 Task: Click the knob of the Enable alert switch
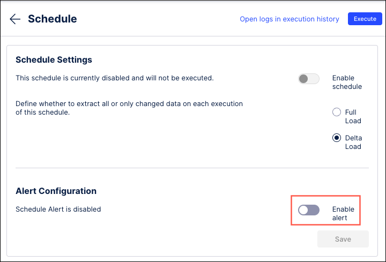[x=304, y=210]
